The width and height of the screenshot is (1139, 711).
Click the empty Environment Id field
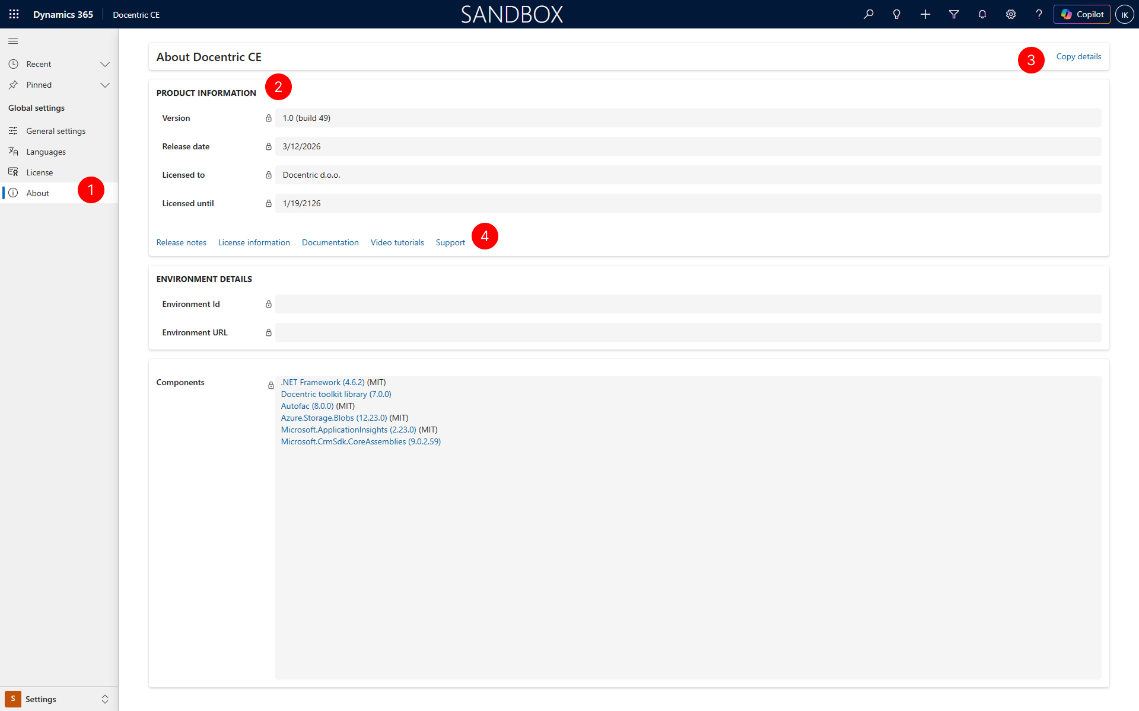(688, 304)
